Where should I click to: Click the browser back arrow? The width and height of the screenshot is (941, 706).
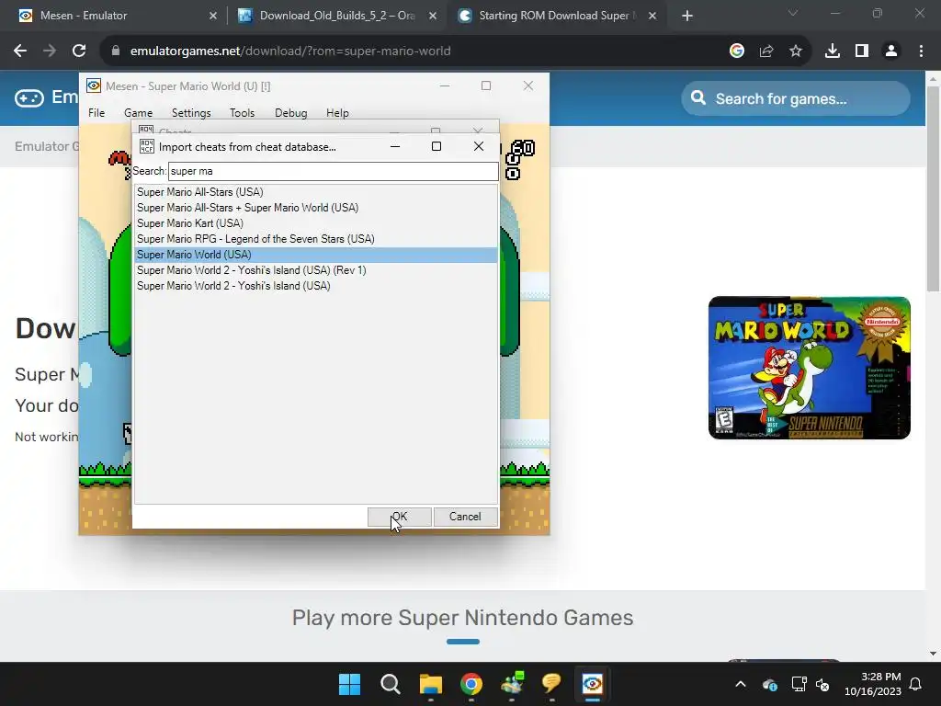tap(20, 51)
